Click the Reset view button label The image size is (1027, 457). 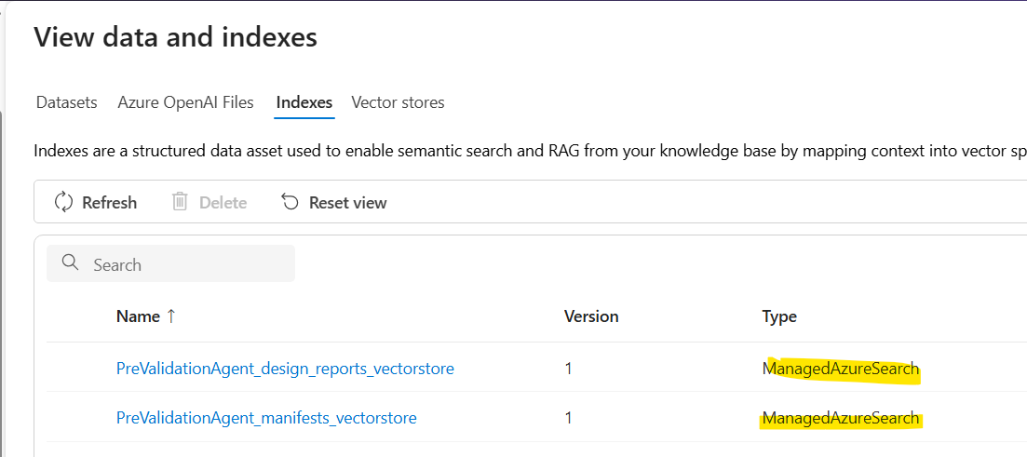pyautogui.click(x=348, y=203)
